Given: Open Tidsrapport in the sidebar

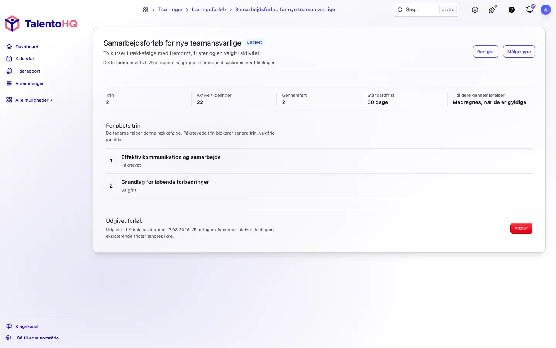Looking at the screenshot, I should coord(23,71).
